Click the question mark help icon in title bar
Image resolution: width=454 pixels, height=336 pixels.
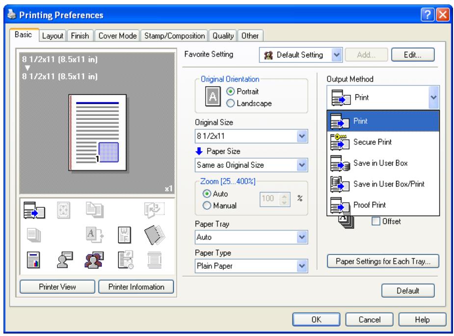[427, 14]
